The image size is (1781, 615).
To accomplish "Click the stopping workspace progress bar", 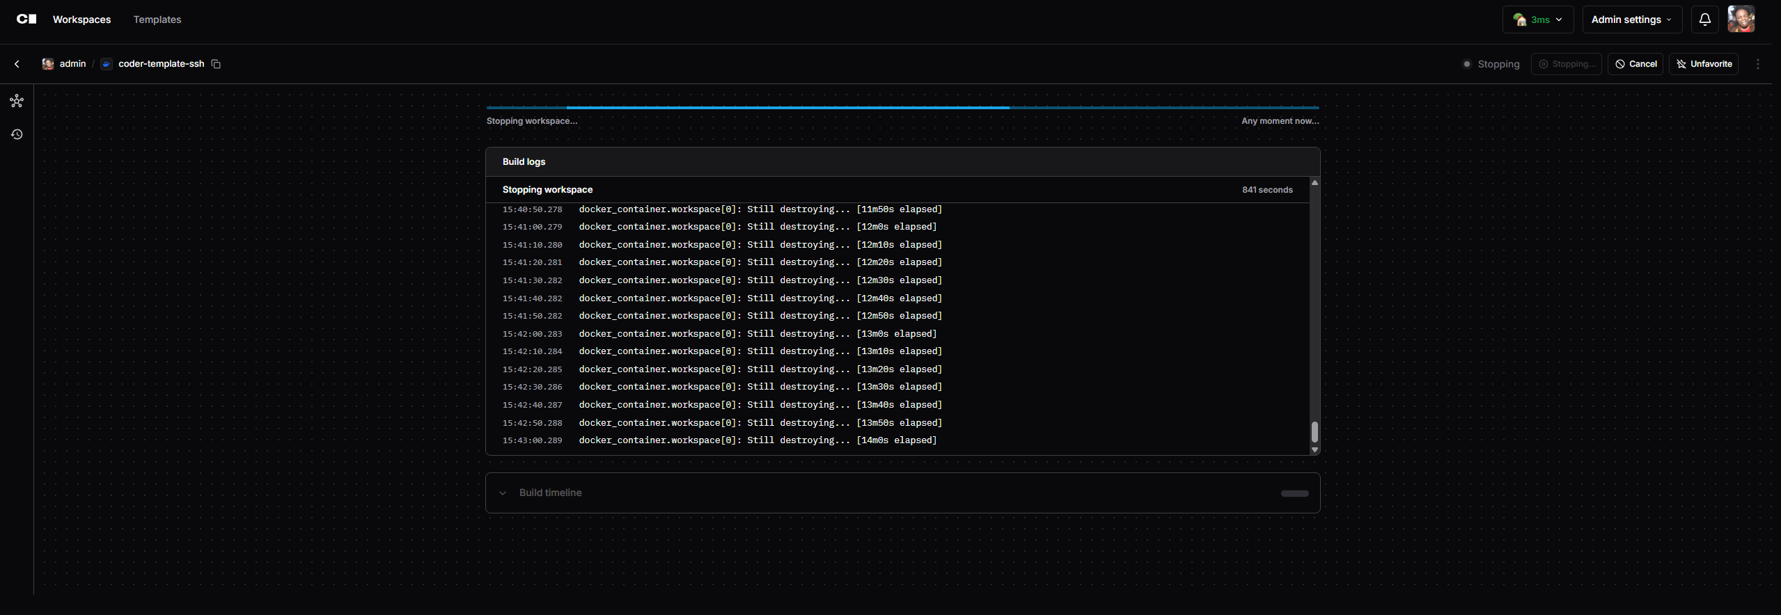I will pos(903,108).
